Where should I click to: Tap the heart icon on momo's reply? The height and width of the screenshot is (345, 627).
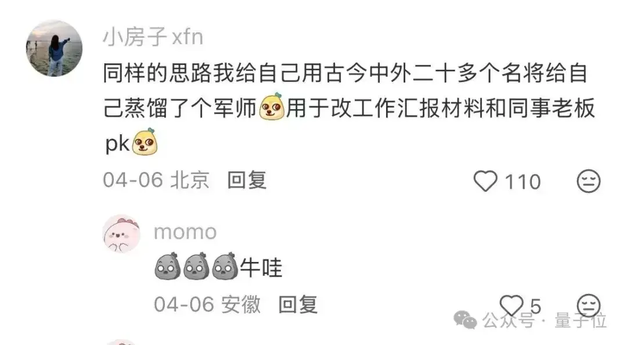click(512, 306)
